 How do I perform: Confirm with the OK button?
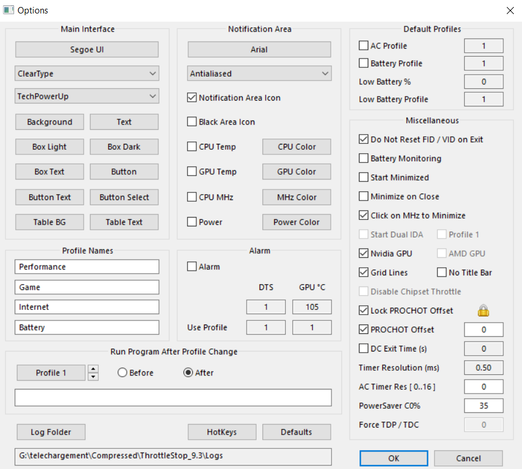pyautogui.click(x=394, y=458)
